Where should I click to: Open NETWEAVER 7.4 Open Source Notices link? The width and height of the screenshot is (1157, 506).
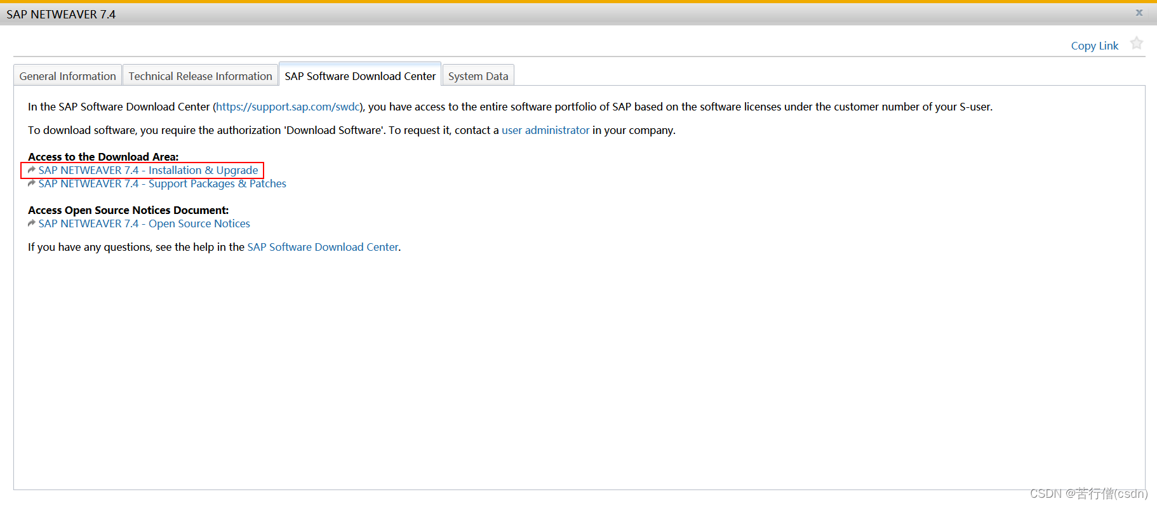click(144, 223)
